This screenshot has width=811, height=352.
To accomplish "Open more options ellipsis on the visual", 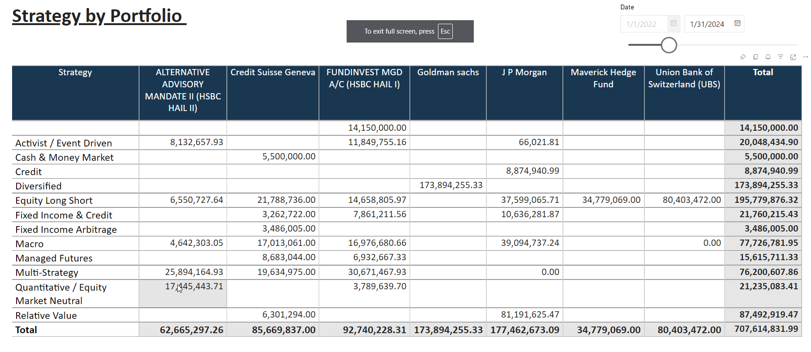I will pyautogui.click(x=806, y=57).
